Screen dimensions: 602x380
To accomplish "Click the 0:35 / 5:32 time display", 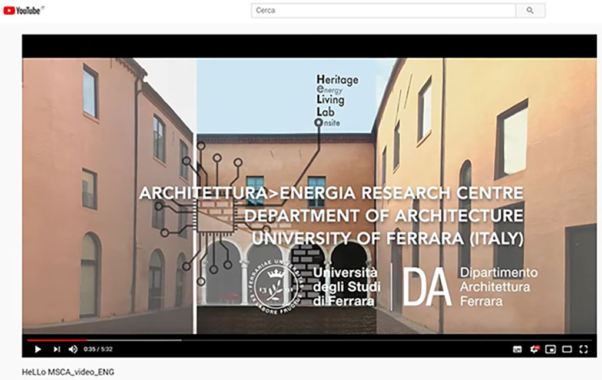I will click(98, 349).
